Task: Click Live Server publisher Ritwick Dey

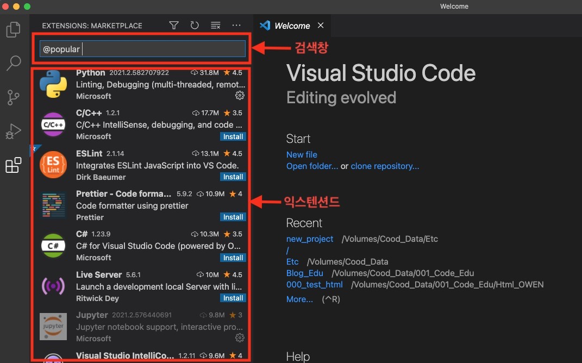Action: (x=97, y=298)
